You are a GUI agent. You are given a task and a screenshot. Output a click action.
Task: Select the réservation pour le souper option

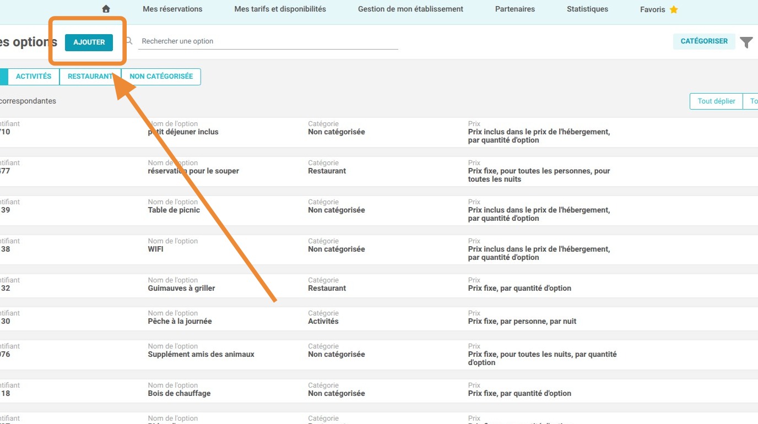(x=193, y=171)
